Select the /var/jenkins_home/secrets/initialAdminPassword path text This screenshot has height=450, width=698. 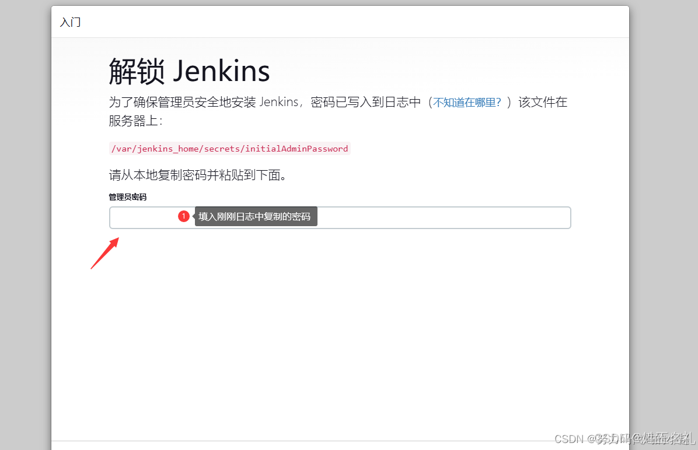[230, 149]
